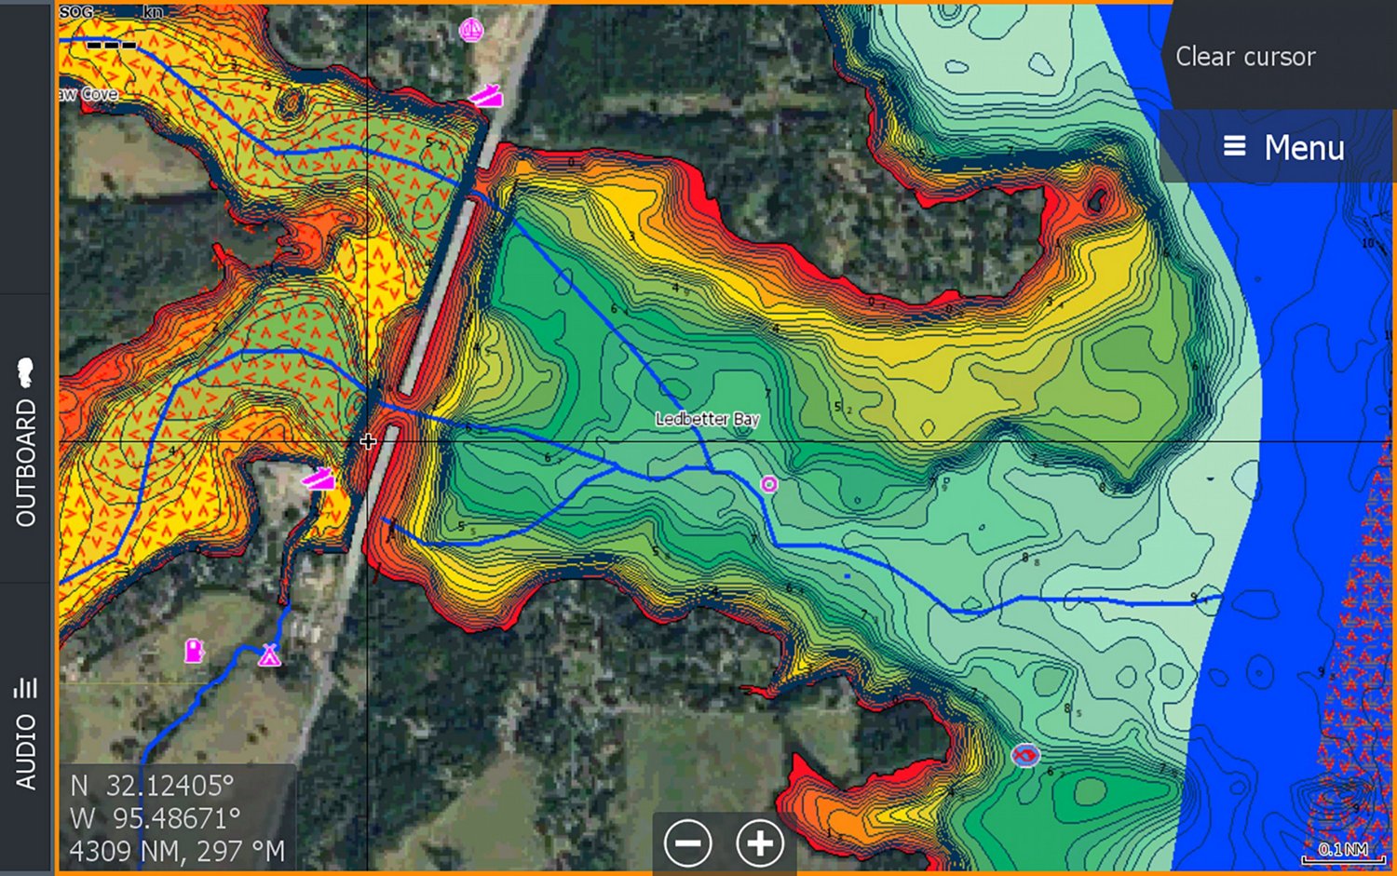This screenshot has width=1397, height=876.
Task: Tap the red fish icon on the chart
Action: click(x=1025, y=755)
